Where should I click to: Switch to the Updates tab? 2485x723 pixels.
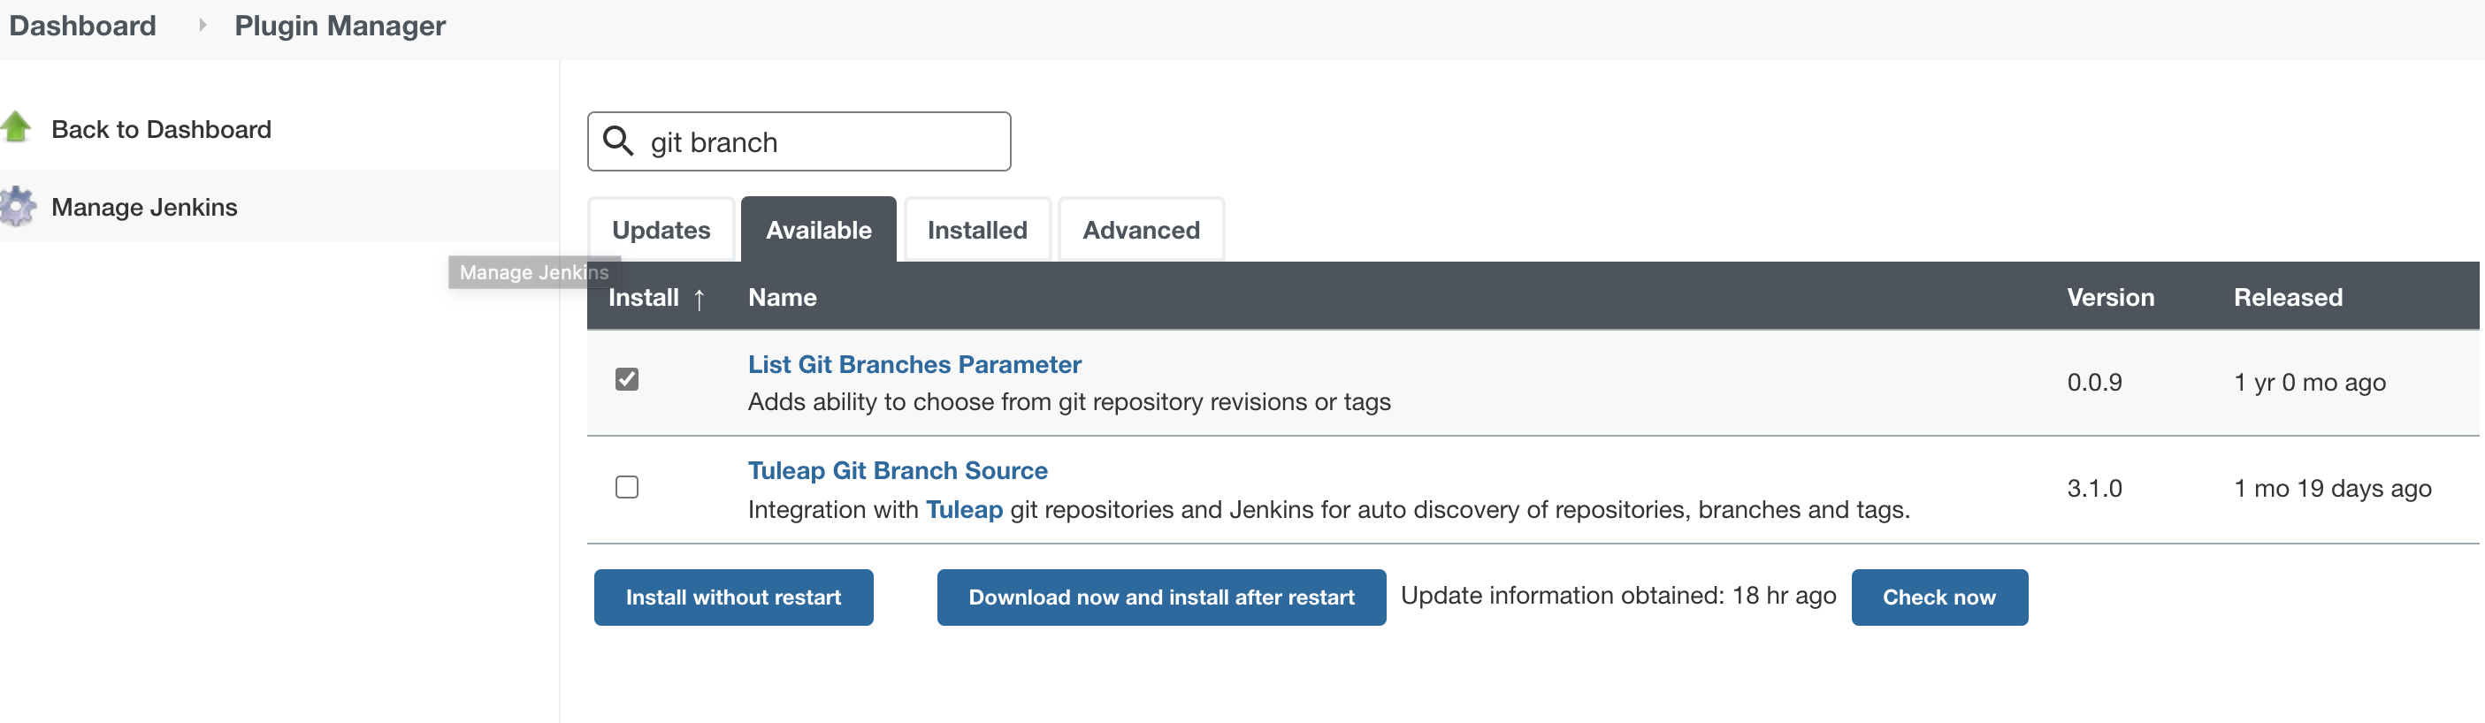click(661, 230)
